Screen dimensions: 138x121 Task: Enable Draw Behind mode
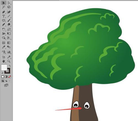click(6, 81)
